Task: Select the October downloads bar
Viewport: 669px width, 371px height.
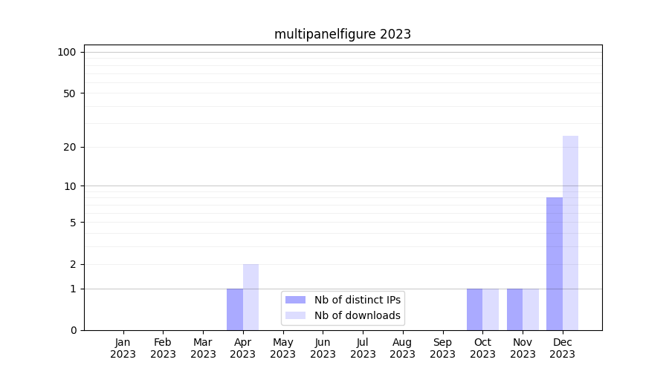Action: (x=491, y=309)
